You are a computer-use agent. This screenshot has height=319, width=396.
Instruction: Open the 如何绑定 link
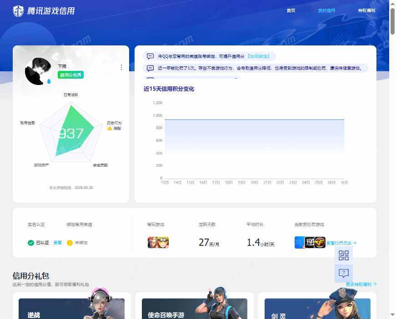pos(258,56)
